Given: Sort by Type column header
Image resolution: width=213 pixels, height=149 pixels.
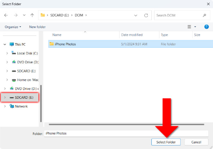Looking at the screenshot, I should click(164, 35).
